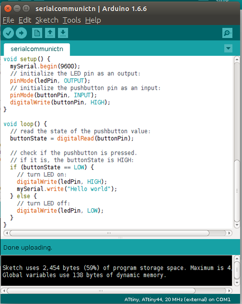The height and width of the screenshot is (304, 242).
Task: Open the Edit menu
Action: tap(25, 20)
